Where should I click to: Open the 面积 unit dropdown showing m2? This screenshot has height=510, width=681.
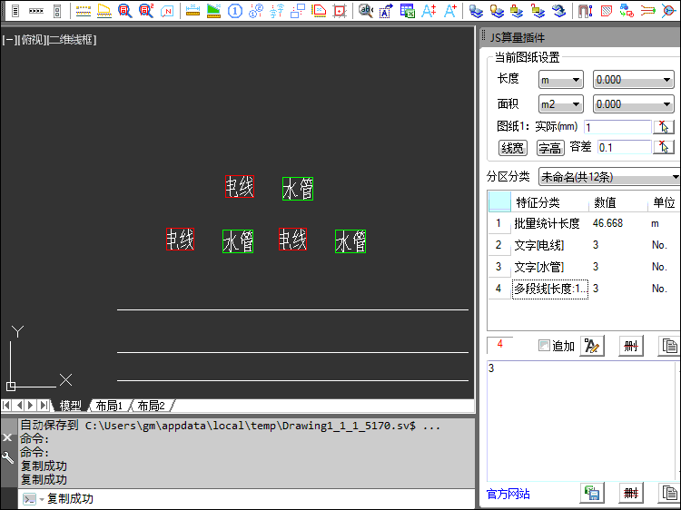click(561, 104)
